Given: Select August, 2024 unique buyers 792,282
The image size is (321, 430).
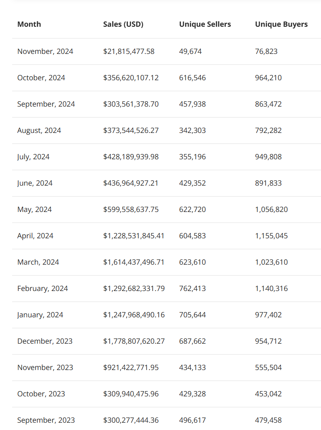Looking at the screenshot, I should pos(268,130).
